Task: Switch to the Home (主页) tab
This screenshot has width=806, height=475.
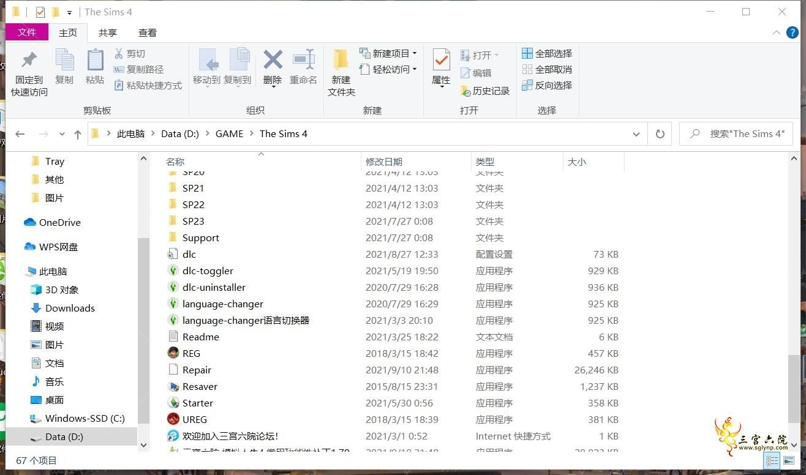Action: [x=68, y=33]
